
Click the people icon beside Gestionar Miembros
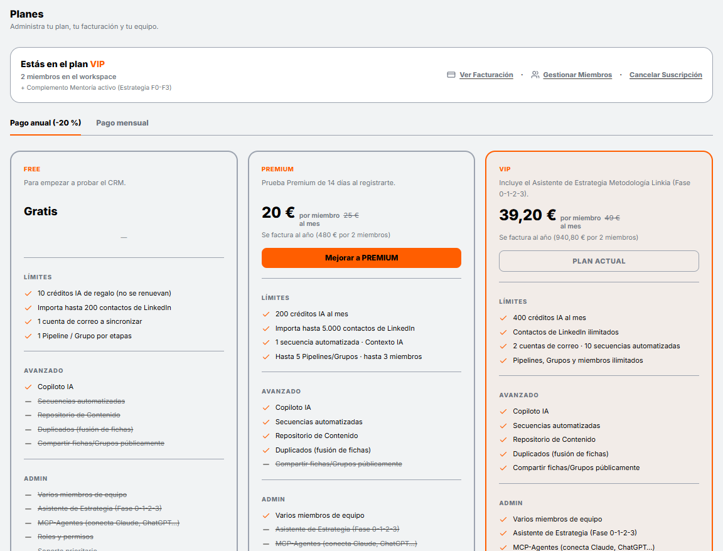tap(535, 75)
